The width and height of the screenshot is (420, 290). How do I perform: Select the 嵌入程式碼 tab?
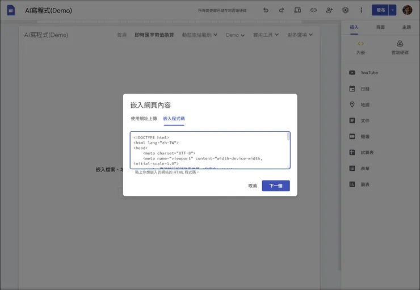(x=174, y=119)
